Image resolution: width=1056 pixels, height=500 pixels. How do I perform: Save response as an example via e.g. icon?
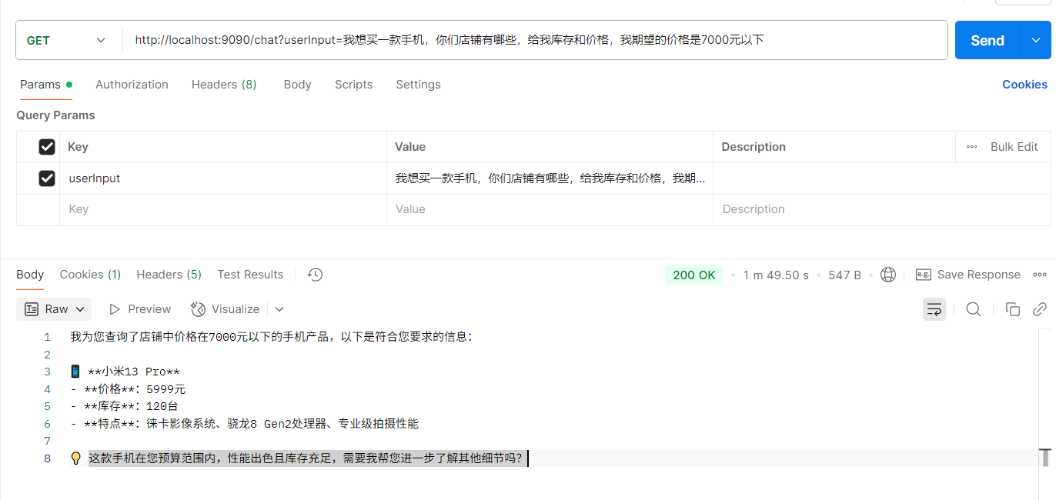923,274
